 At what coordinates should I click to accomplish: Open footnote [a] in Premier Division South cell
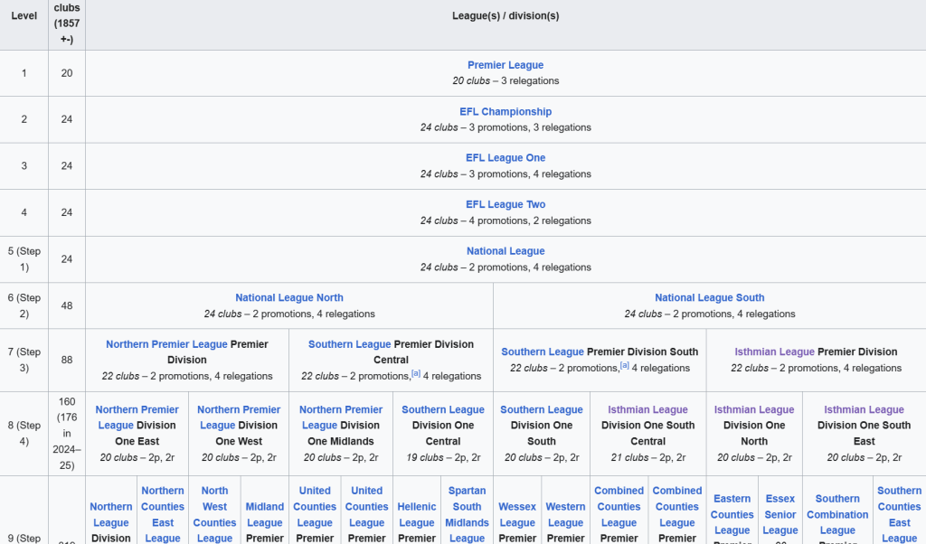pyautogui.click(x=625, y=366)
